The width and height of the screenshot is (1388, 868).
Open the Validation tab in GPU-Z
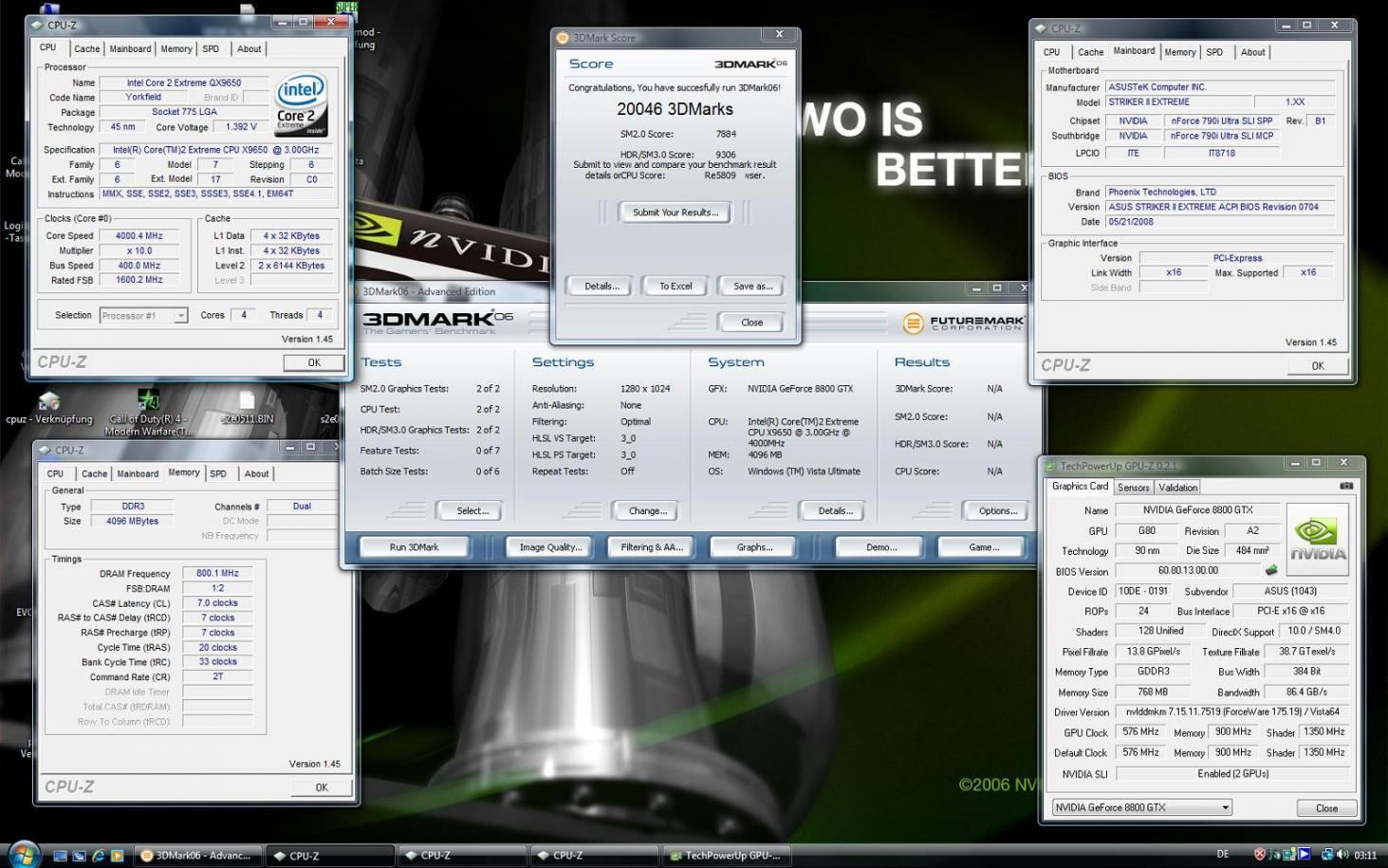click(x=1177, y=488)
